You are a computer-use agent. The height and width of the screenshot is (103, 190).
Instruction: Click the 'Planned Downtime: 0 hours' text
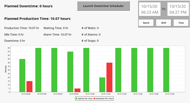click(x=28, y=6)
